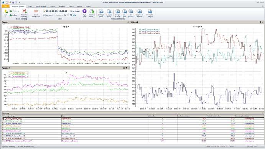Toggle checkbox for Energia czynna 3 fazowa row
The width and height of the screenshot is (265, 149).
pyautogui.click(x=3, y=141)
